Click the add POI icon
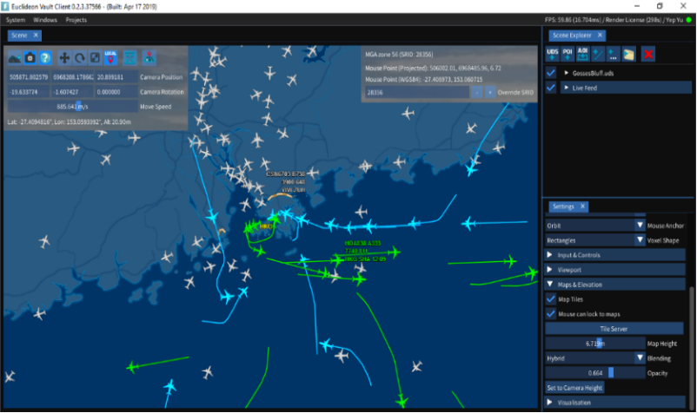This screenshot has height=413, width=697. click(568, 54)
